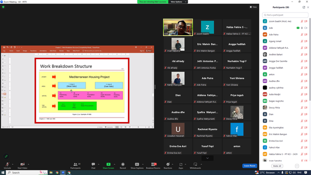
Task: Click the Unmute microphone icon
Action: click(7, 164)
